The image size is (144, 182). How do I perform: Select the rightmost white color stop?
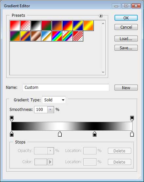point(132,134)
